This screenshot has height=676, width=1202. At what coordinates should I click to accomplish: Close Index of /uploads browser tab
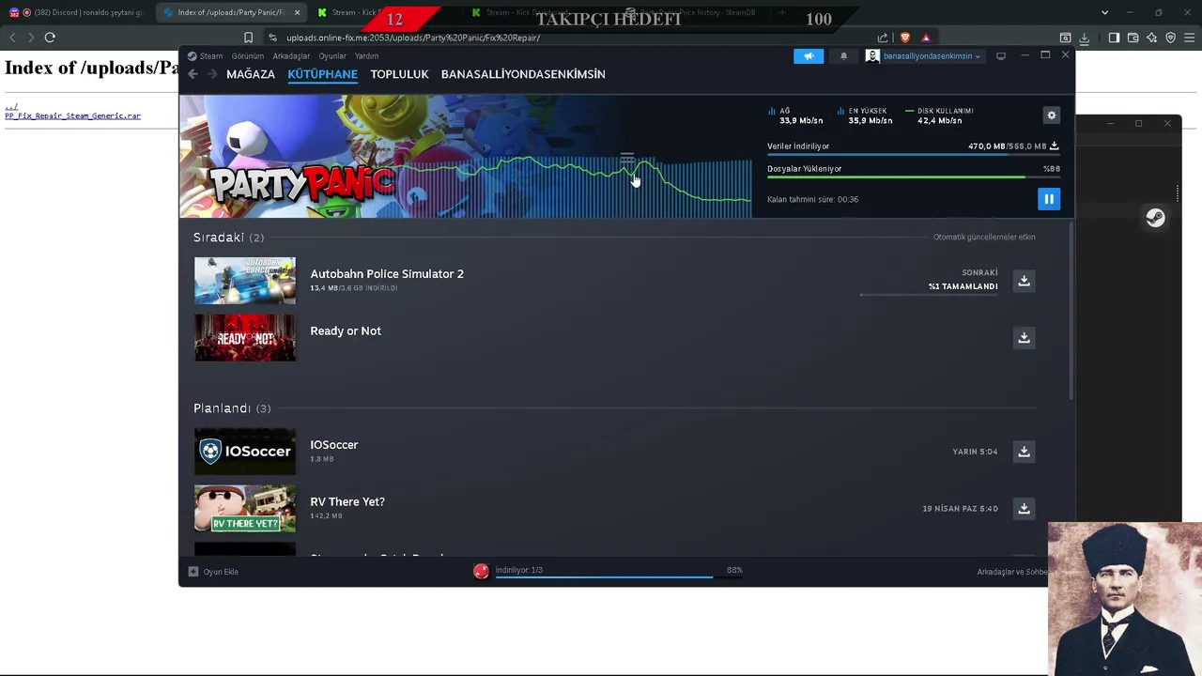297,13
